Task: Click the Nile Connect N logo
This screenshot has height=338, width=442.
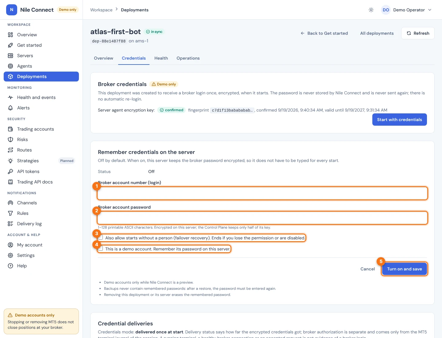Action: click(x=12, y=10)
